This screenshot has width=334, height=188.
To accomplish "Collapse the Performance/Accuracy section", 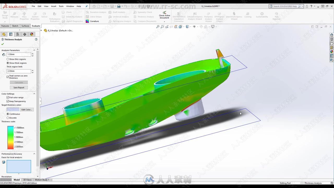I will [34, 154].
